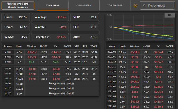Click the Expected V -$14.7k stat box

click(50, 37)
